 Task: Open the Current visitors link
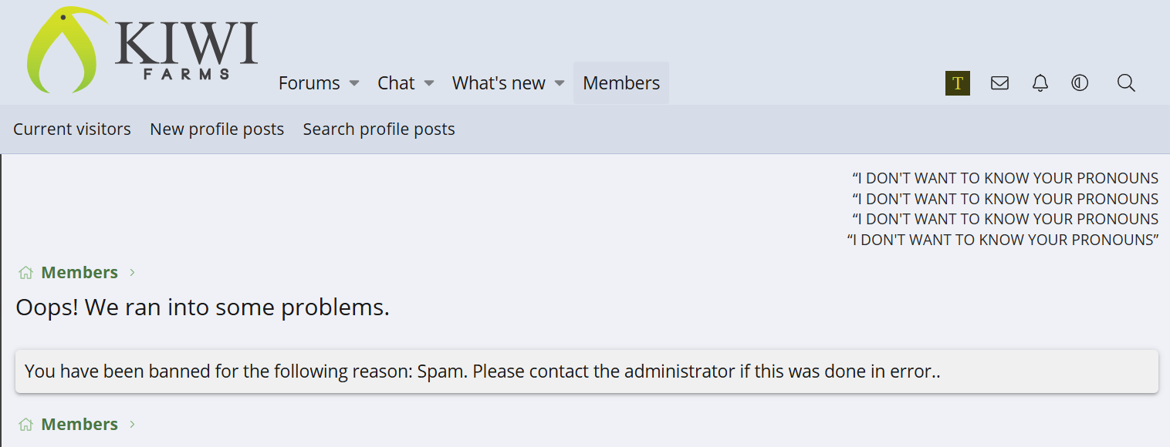pyautogui.click(x=72, y=129)
